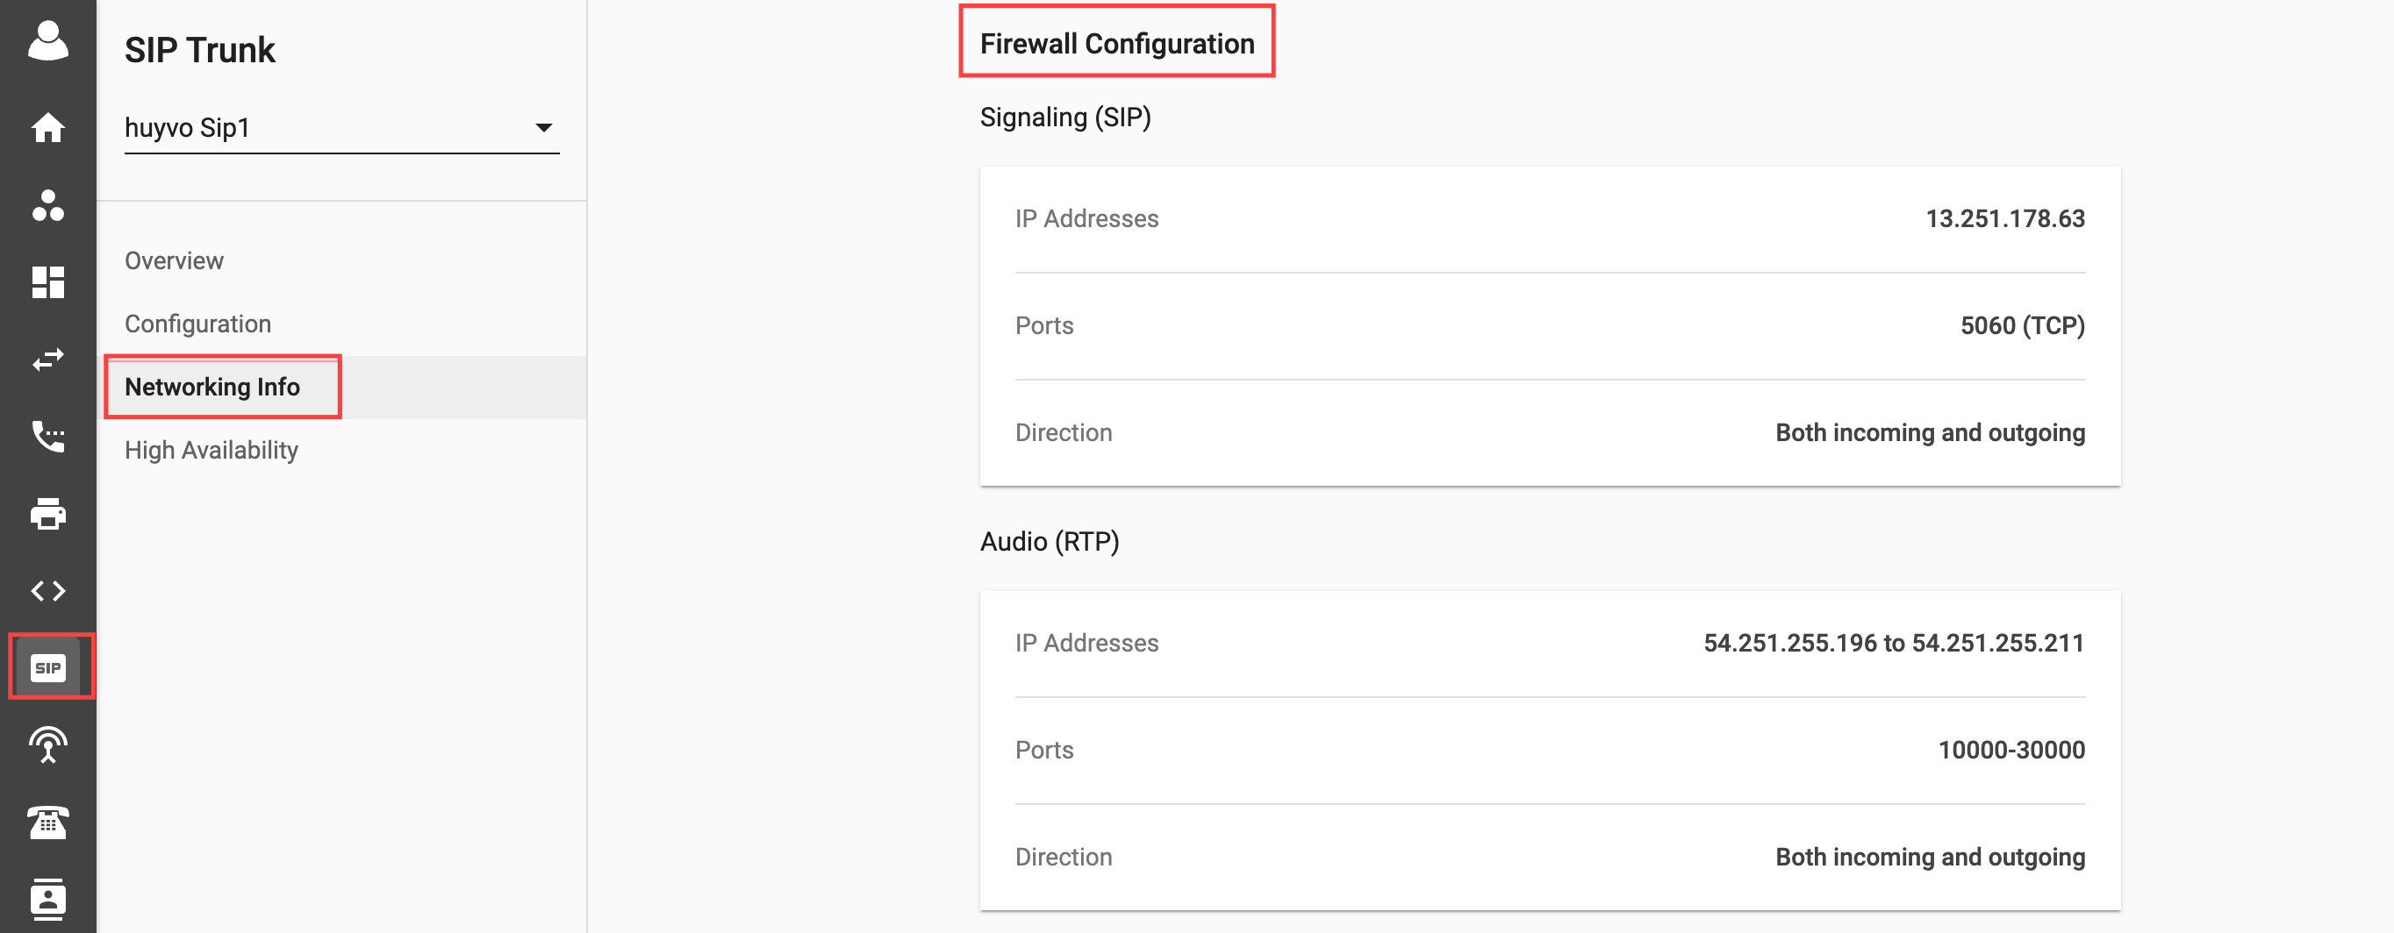Image resolution: width=2394 pixels, height=933 pixels.
Task: Click Direction label in Signaling card
Action: [x=1064, y=432]
